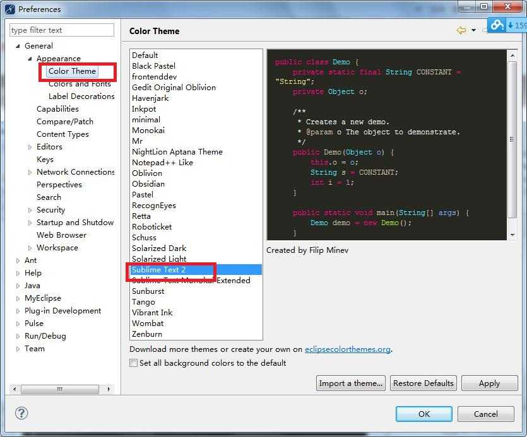The height and width of the screenshot is (437, 527).
Task: Apply the selected color theme
Action: tap(489, 383)
